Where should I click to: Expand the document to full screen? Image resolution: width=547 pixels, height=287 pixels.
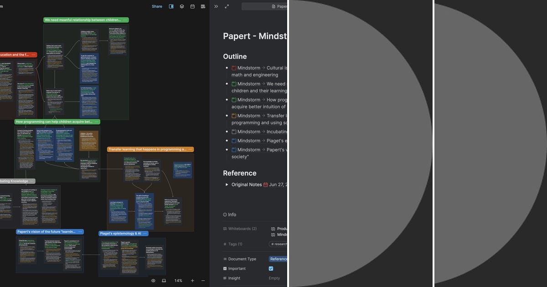227,6
